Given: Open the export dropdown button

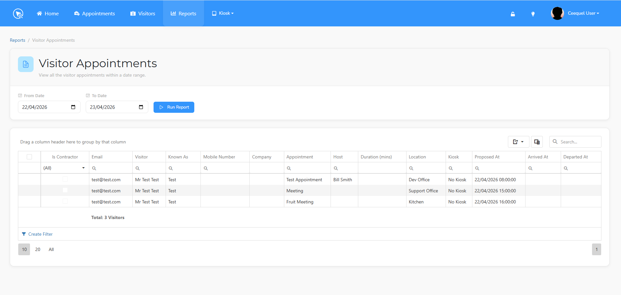Looking at the screenshot, I should pyautogui.click(x=518, y=142).
